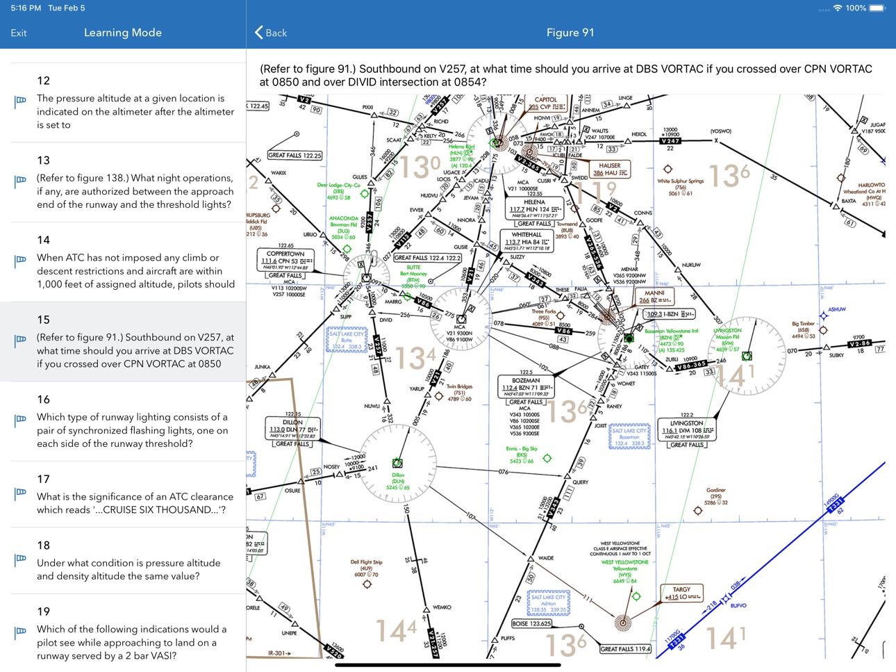Screen dimensions: 896x672
Task: Tap the flag icon for question 19
Action: coord(20,632)
